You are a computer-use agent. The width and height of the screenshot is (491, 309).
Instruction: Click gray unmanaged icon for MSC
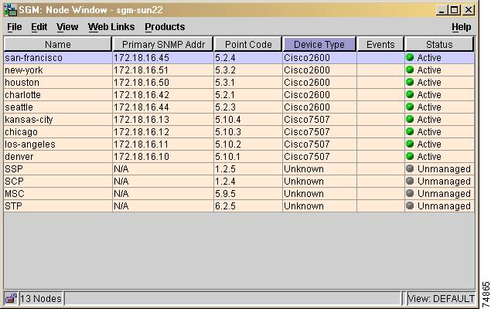click(410, 193)
